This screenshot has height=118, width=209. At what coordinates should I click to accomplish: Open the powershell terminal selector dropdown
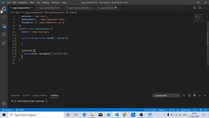(166, 95)
